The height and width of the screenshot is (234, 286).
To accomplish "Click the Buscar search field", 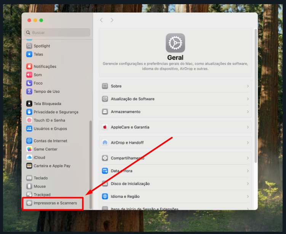I will coord(57,33).
